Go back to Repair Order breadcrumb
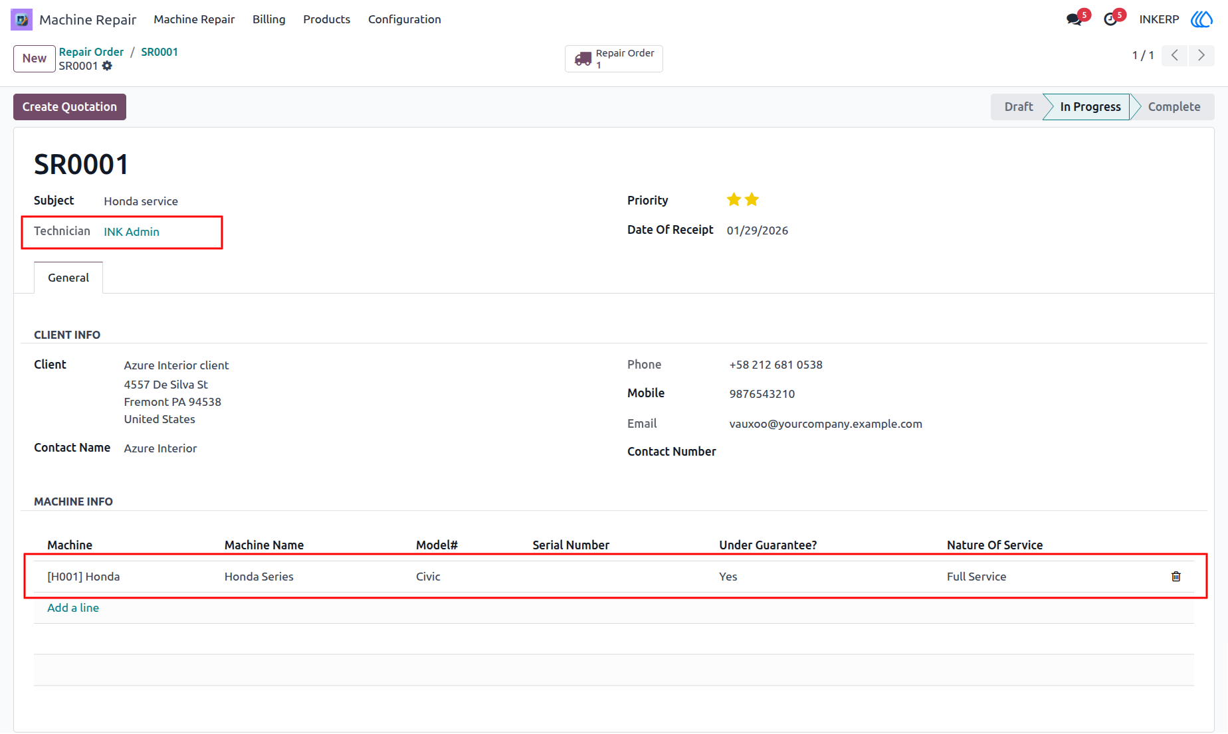1228x734 pixels. [x=91, y=52]
